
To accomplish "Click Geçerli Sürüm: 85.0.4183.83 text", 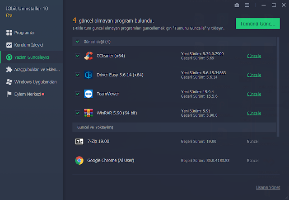I will click(205, 161).
